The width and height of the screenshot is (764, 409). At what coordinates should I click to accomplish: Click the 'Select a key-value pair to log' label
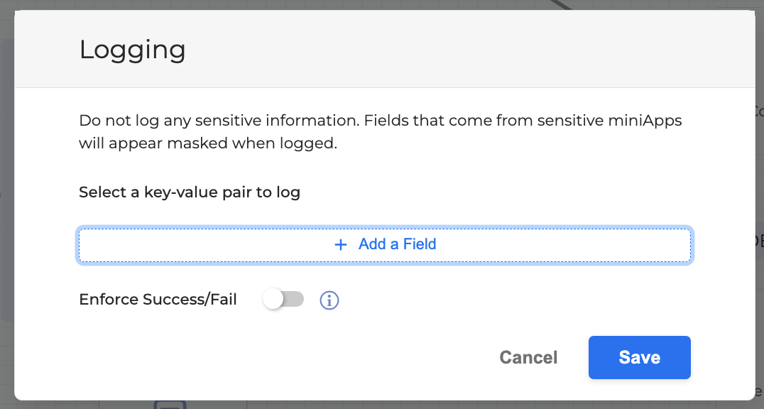(x=189, y=192)
